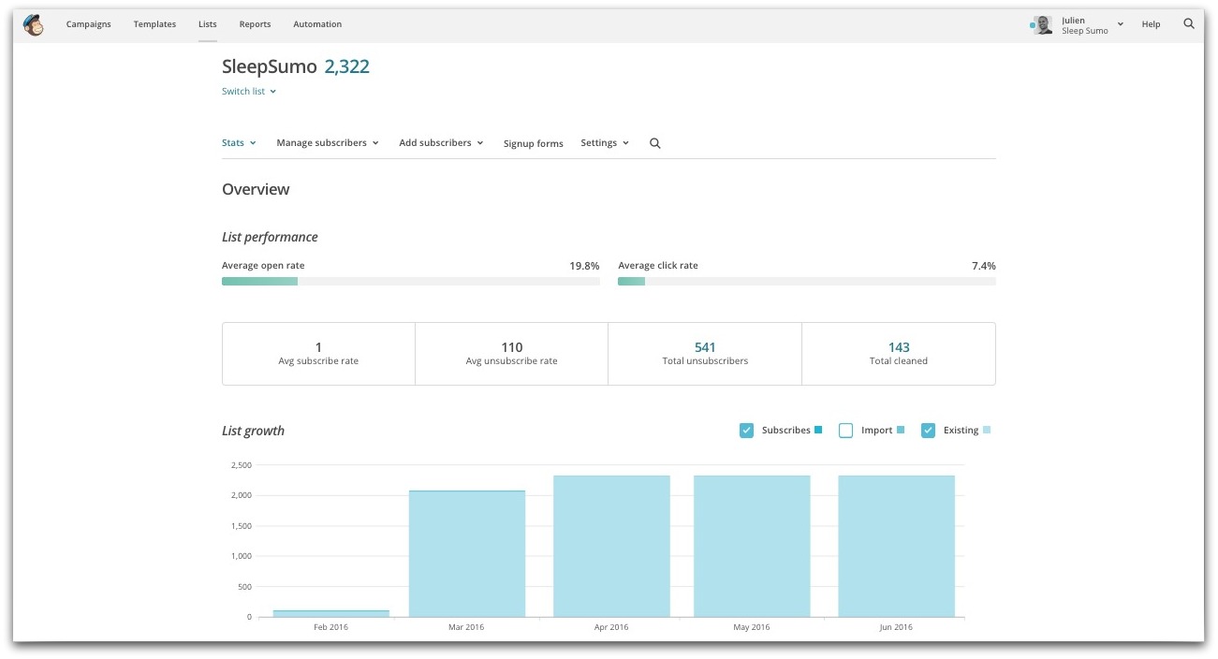Click the Feb 2016 bar in chart
This screenshot has height=659, width=1218.
(331, 613)
